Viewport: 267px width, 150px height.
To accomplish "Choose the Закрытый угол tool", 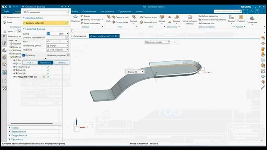I will coord(148,22).
